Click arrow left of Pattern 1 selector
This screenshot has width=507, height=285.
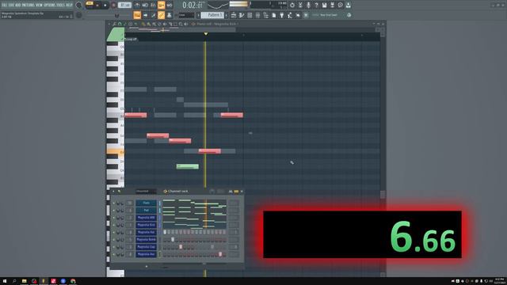(x=198, y=15)
